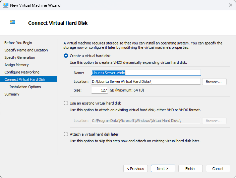This screenshot has height=178, width=236.
Task: Open Specify Name and Location step
Action: tap(26, 50)
